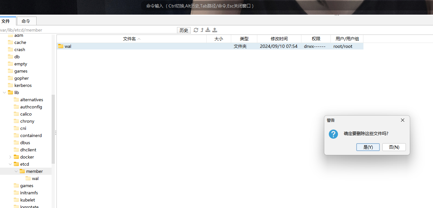Click the calico folder icon in tree
This screenshot has width=433, height=208.
point(16,114)
